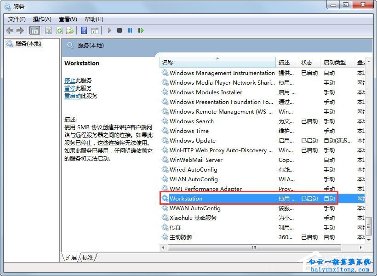This screenshot has width=377, height=276.
Task: Click the Stop Service square icon
Action: (120, 30)
